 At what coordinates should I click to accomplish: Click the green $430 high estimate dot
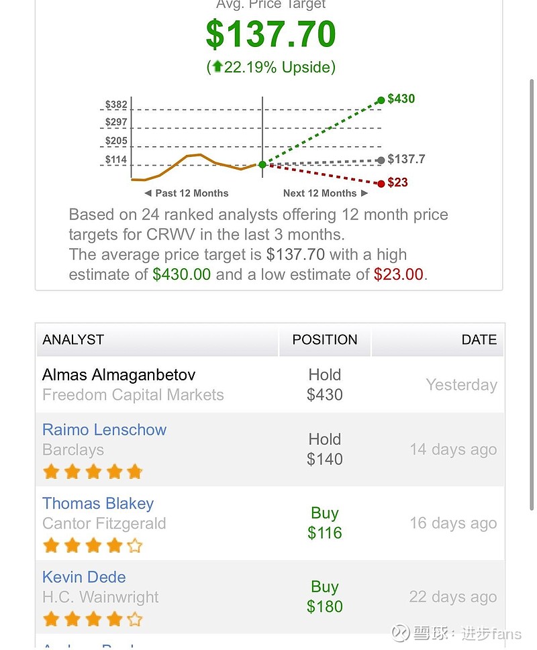pos(381,100)
